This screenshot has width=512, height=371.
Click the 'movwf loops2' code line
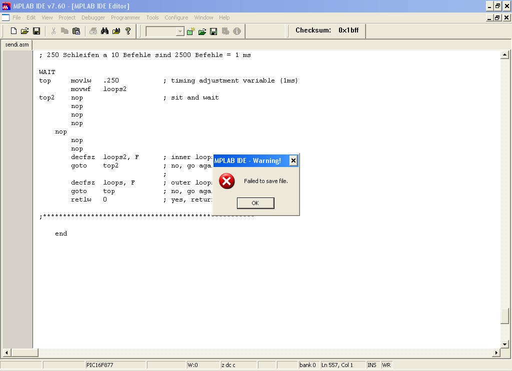98,89
